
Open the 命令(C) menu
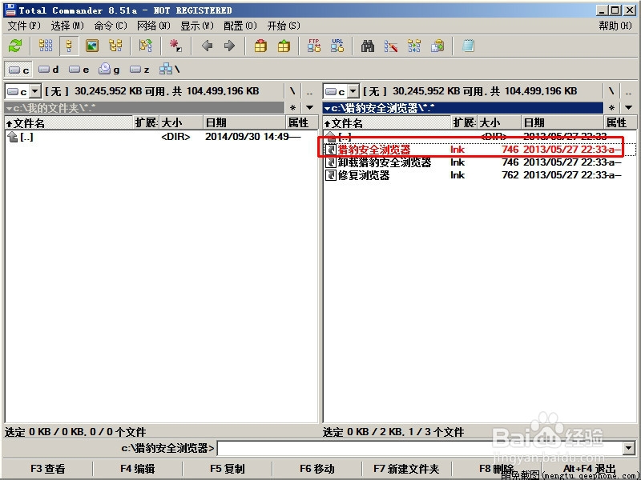click(111, 26)
